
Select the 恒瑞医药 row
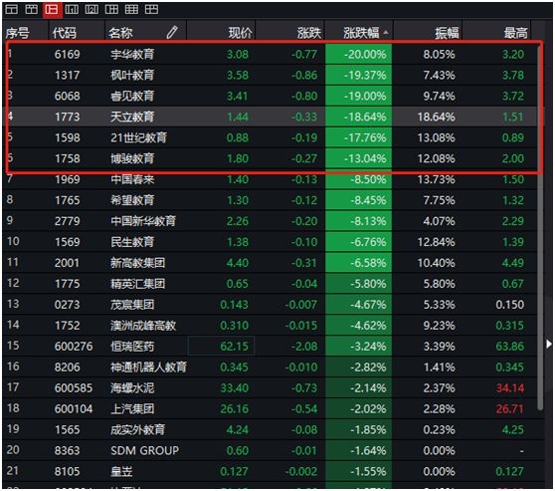point(272,346)
